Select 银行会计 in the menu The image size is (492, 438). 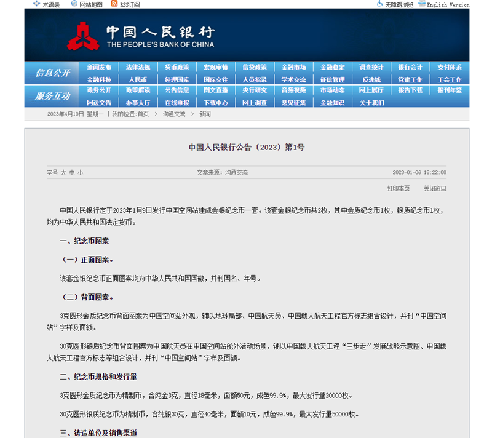coord(410,67)
